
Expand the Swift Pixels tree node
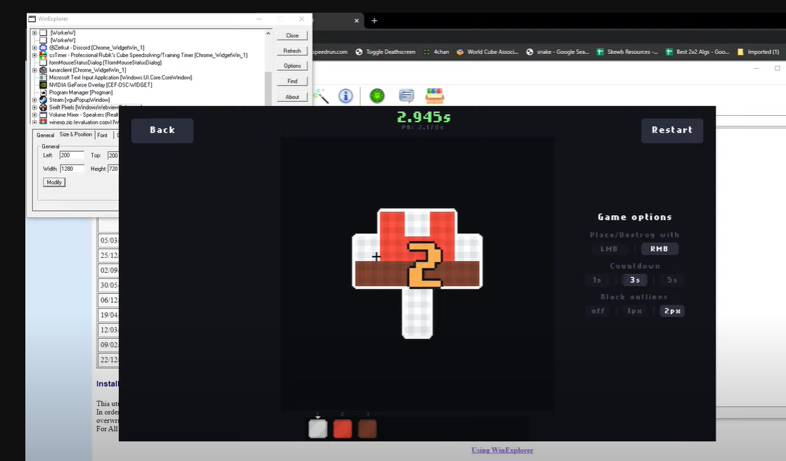pos(34,107)
